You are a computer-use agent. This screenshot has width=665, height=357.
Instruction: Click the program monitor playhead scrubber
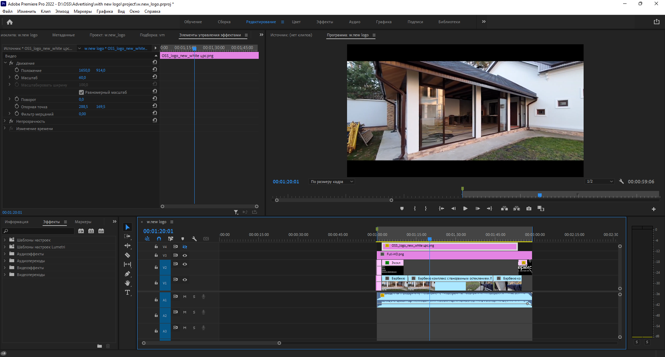[x=540, y=195]
